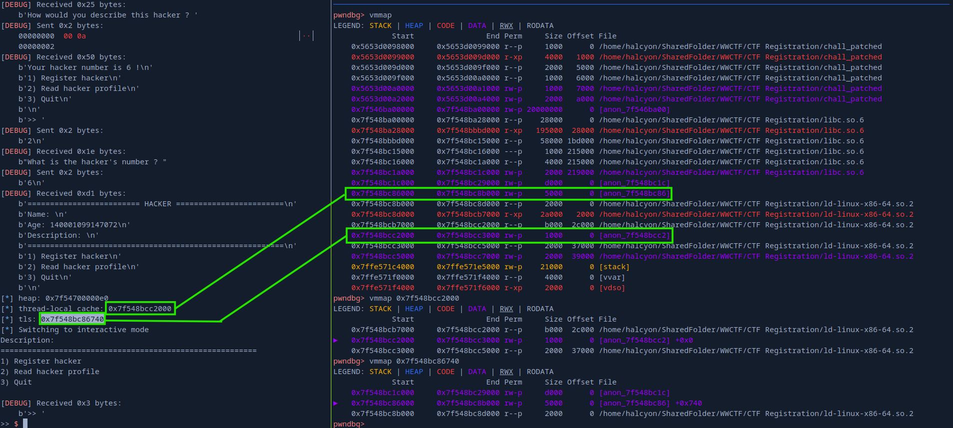Click the arrow marker beside the anon_7f548bcc2 +0x0 row

tap(336, 341)
